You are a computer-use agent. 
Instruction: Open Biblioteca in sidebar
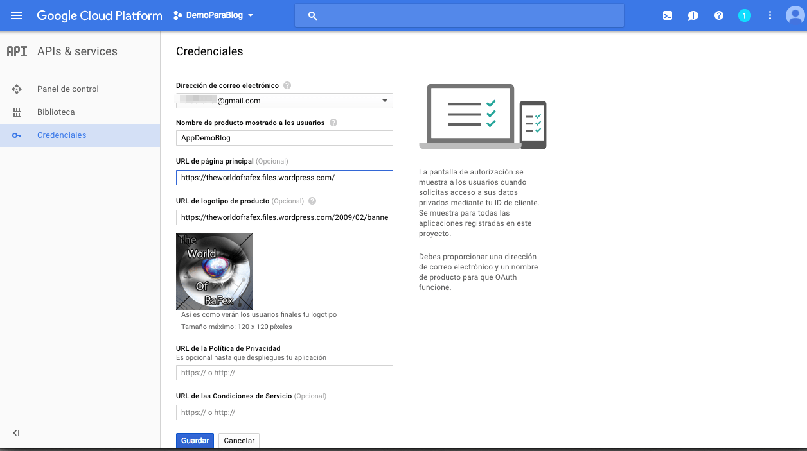[56, 112]
